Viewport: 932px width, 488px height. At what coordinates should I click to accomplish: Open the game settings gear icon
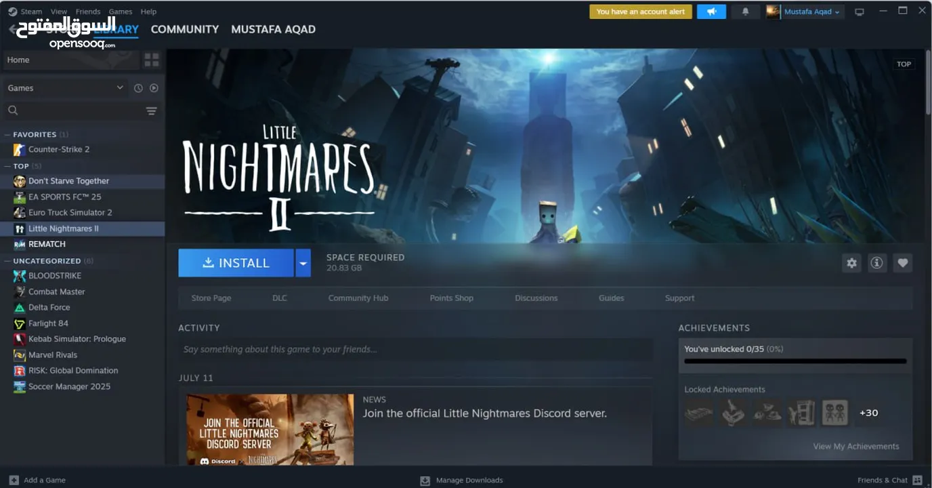(851, 263)
